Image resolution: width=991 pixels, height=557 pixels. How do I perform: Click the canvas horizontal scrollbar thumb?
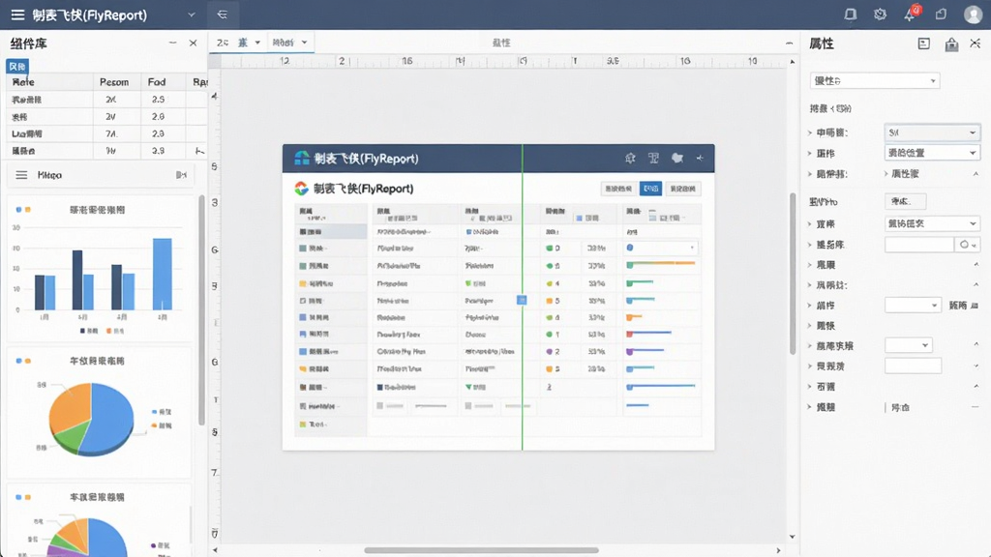[x=482, y=550]
